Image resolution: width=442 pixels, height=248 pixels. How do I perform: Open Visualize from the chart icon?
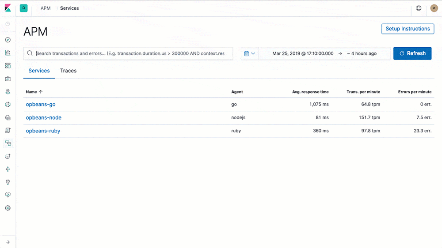click(x=8, y=53)
